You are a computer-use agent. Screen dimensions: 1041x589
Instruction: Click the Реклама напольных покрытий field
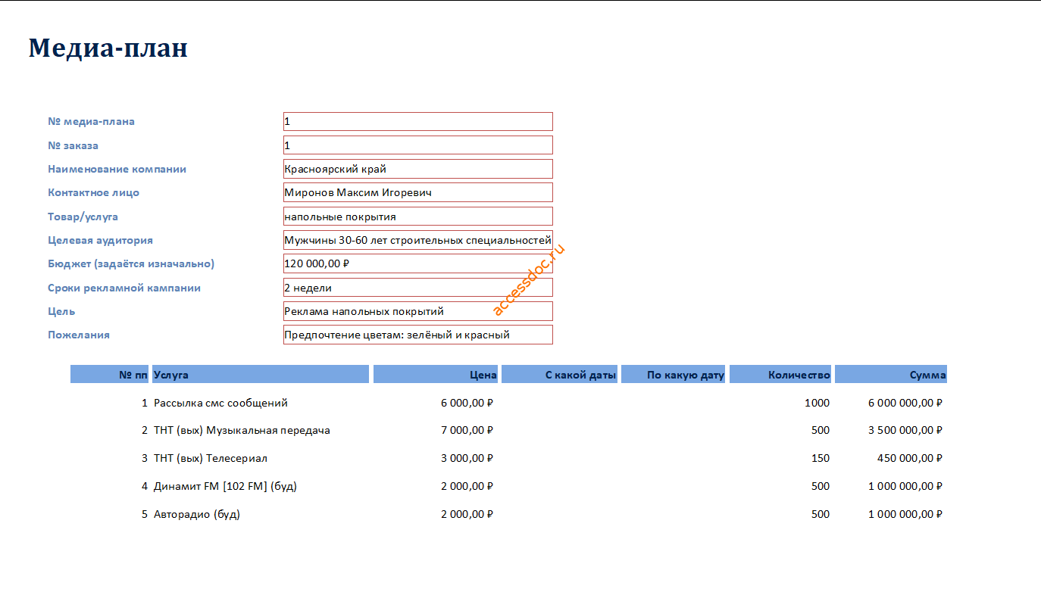[x=418, y=311]
